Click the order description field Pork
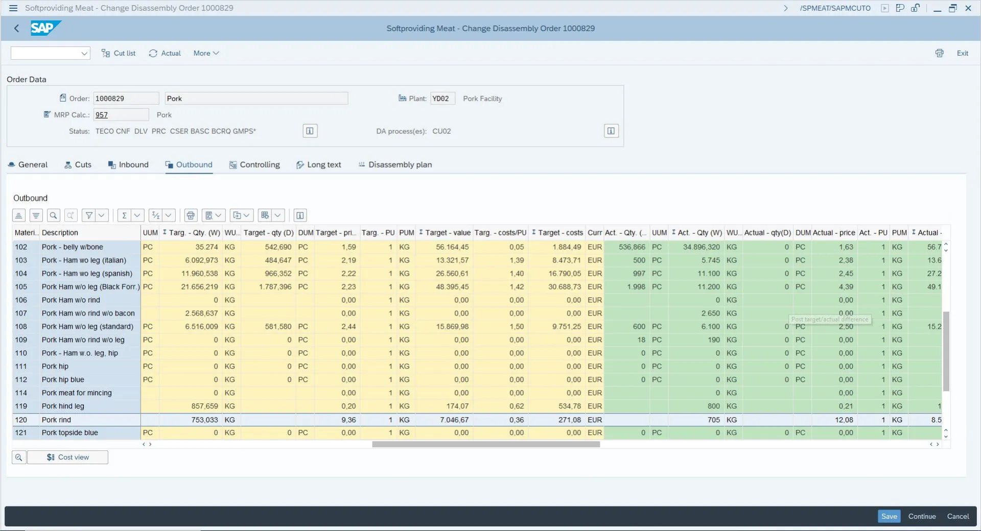The height and width of the screenshot is (531, 981). (x=256, y=99)
